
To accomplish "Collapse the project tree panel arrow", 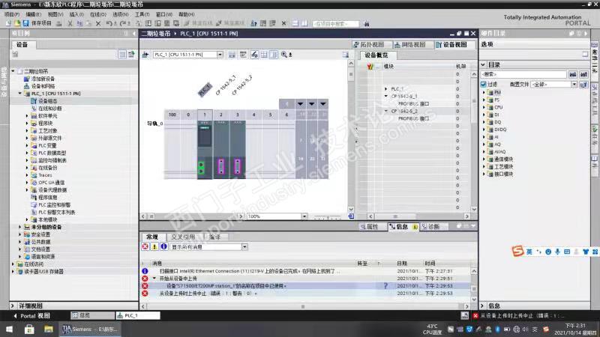I will pyautogui.click(x=134, y=34).
